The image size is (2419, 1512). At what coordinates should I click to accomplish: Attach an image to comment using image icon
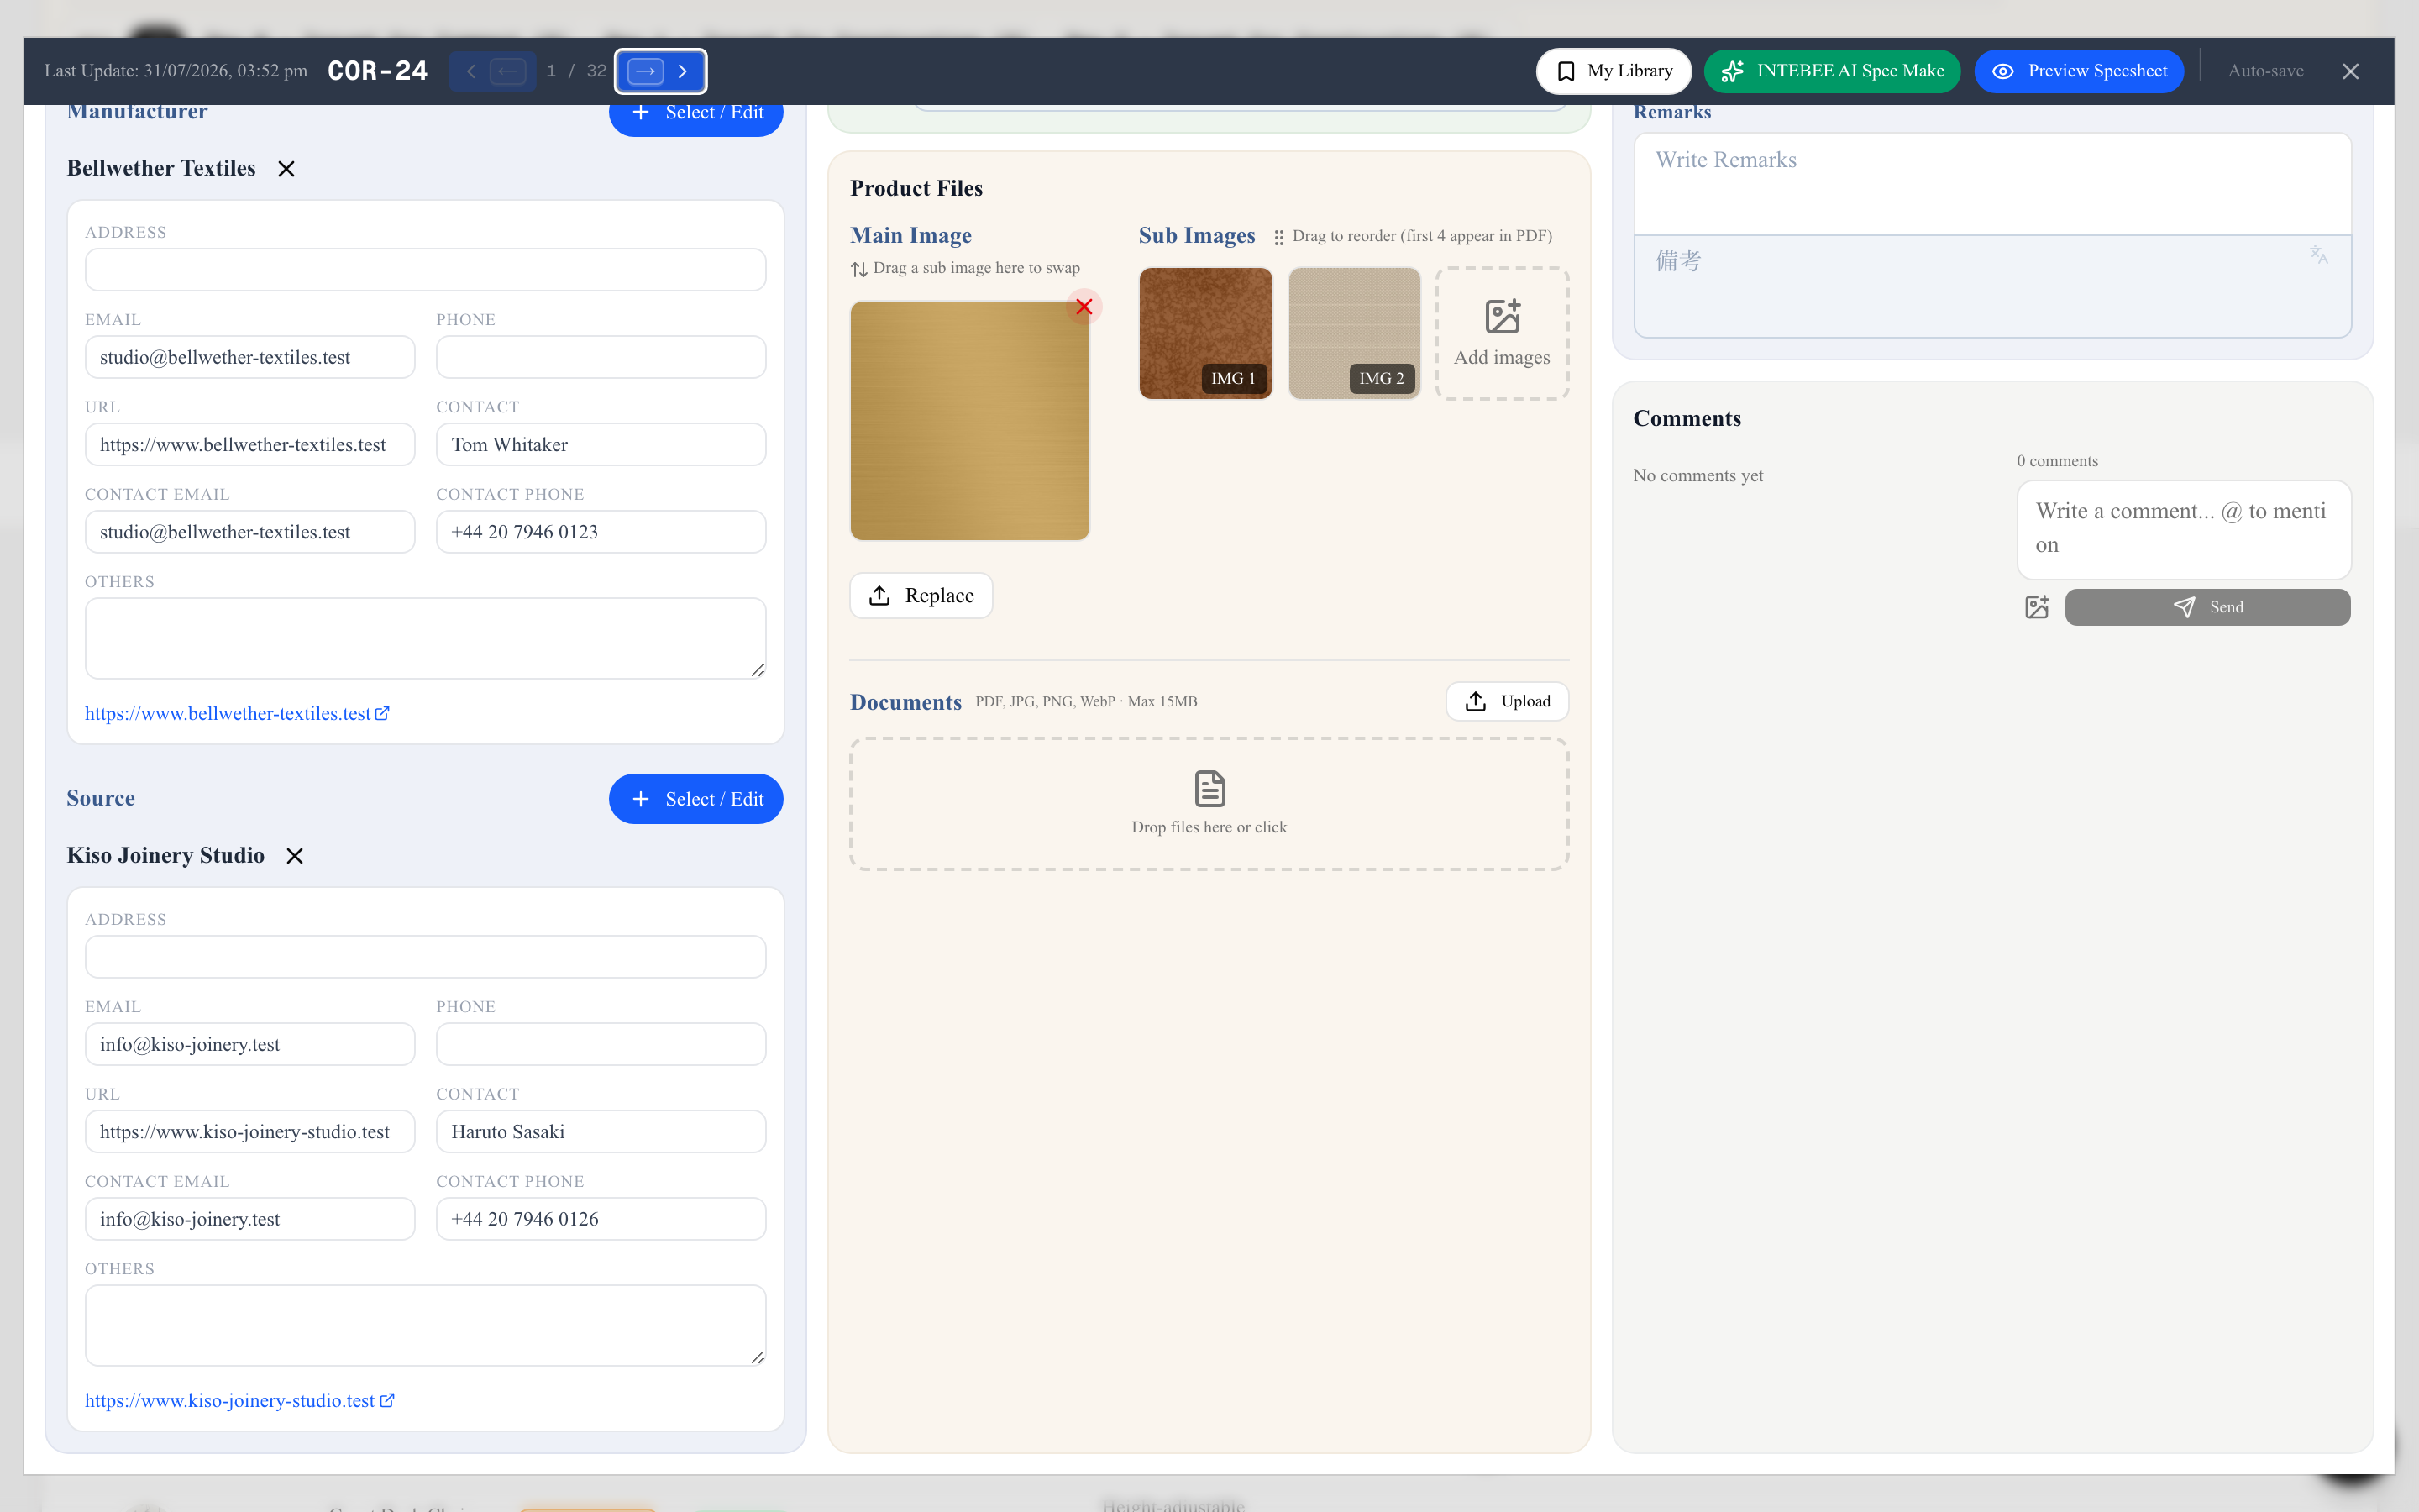(x=2037, y=607)
